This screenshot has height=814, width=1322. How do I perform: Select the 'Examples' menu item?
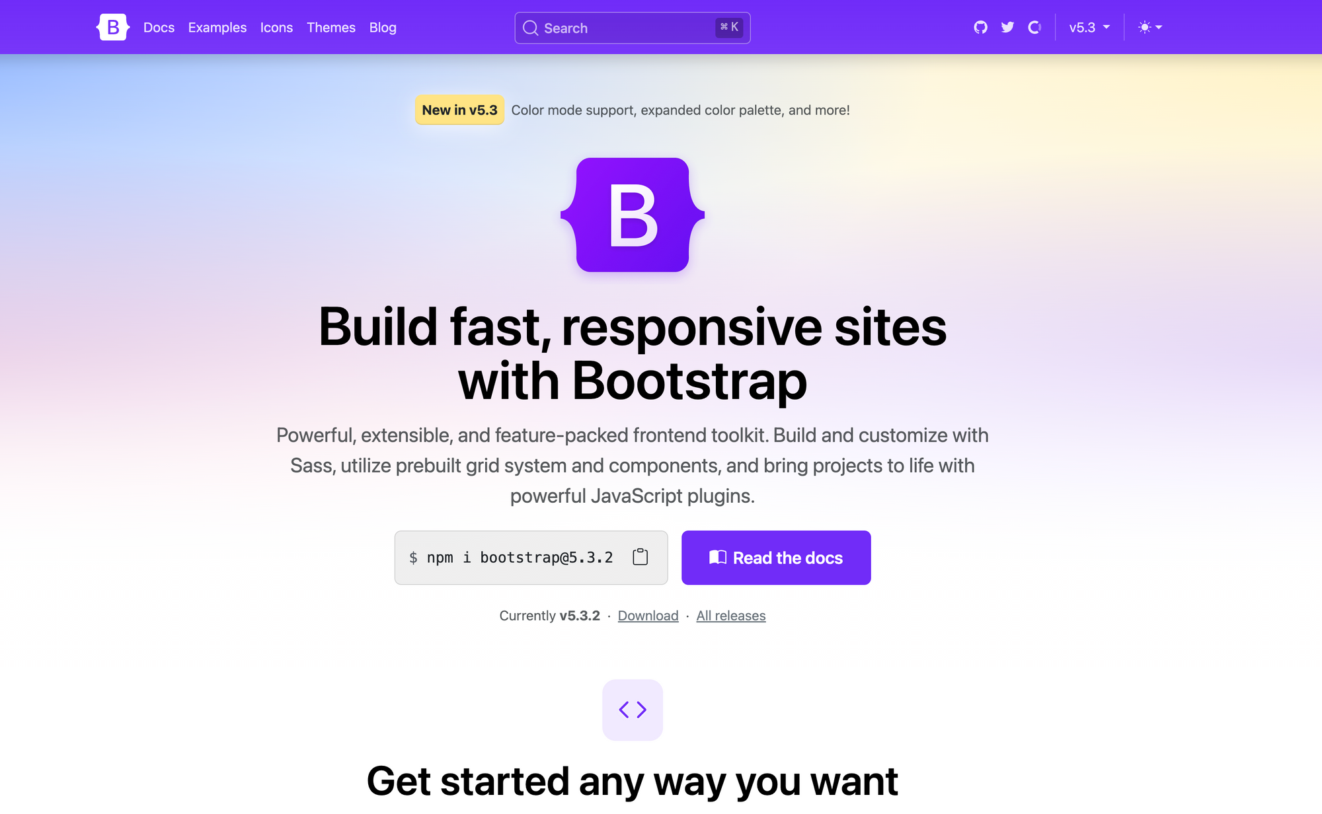point(217,26)
